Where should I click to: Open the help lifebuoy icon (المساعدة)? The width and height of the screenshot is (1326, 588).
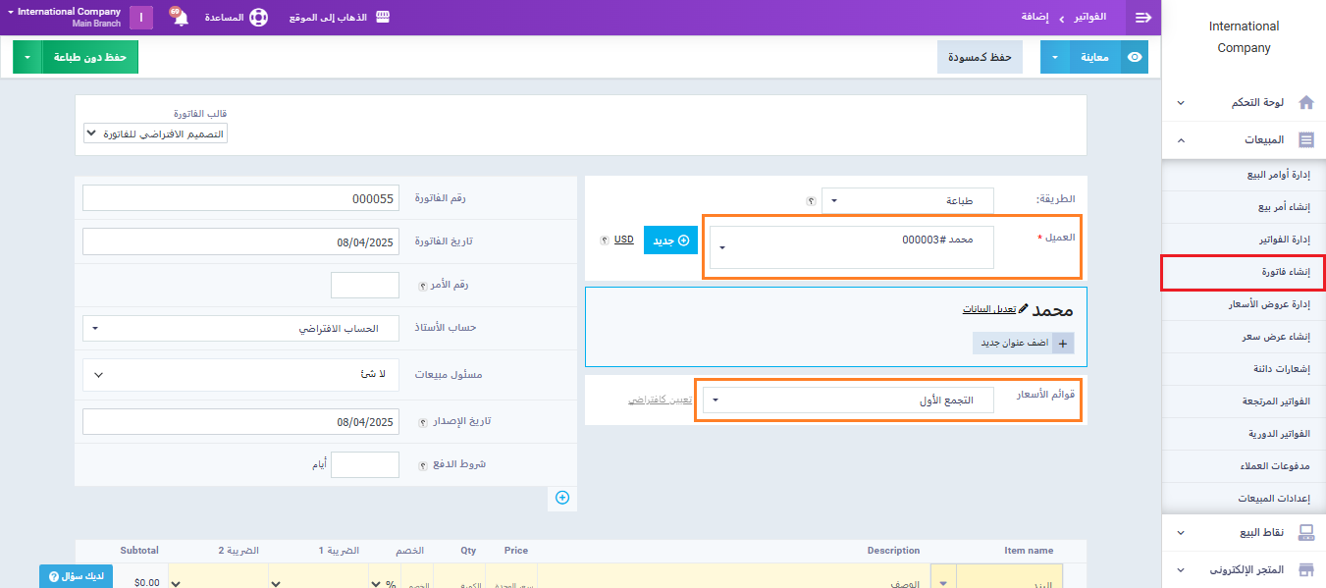258,18
